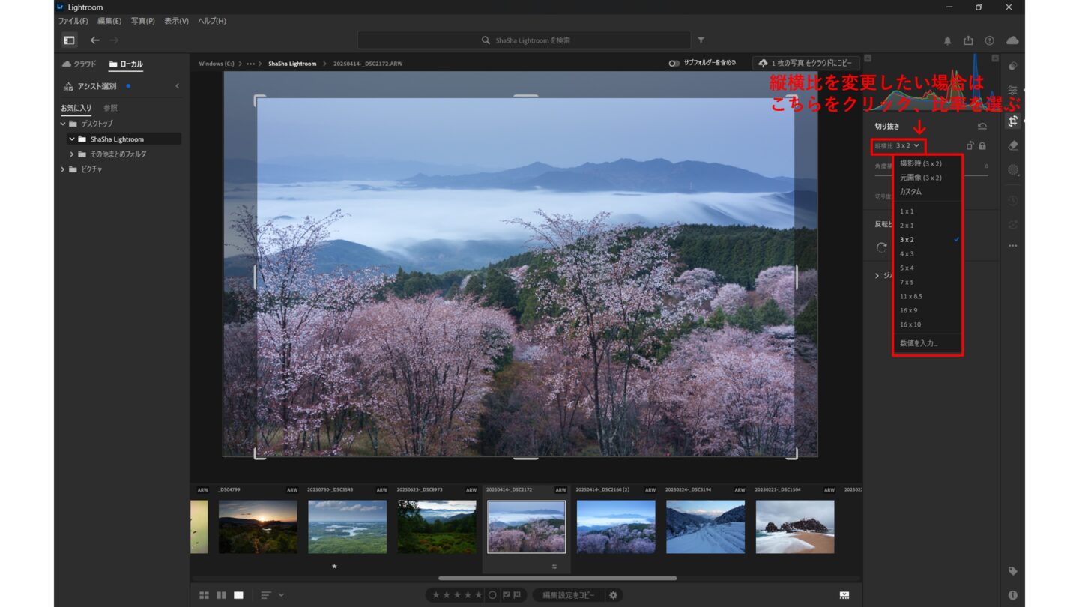Viewport: 1079px width, 607px height.
Task: Open the 縦横比 3 x 2 dropdown
Action: click(898, 145)
